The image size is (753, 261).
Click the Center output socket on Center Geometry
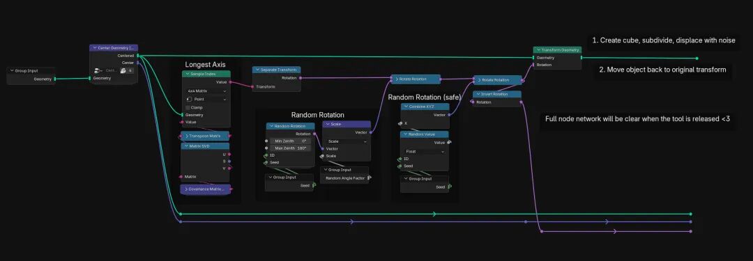click(x=138, y=63)
